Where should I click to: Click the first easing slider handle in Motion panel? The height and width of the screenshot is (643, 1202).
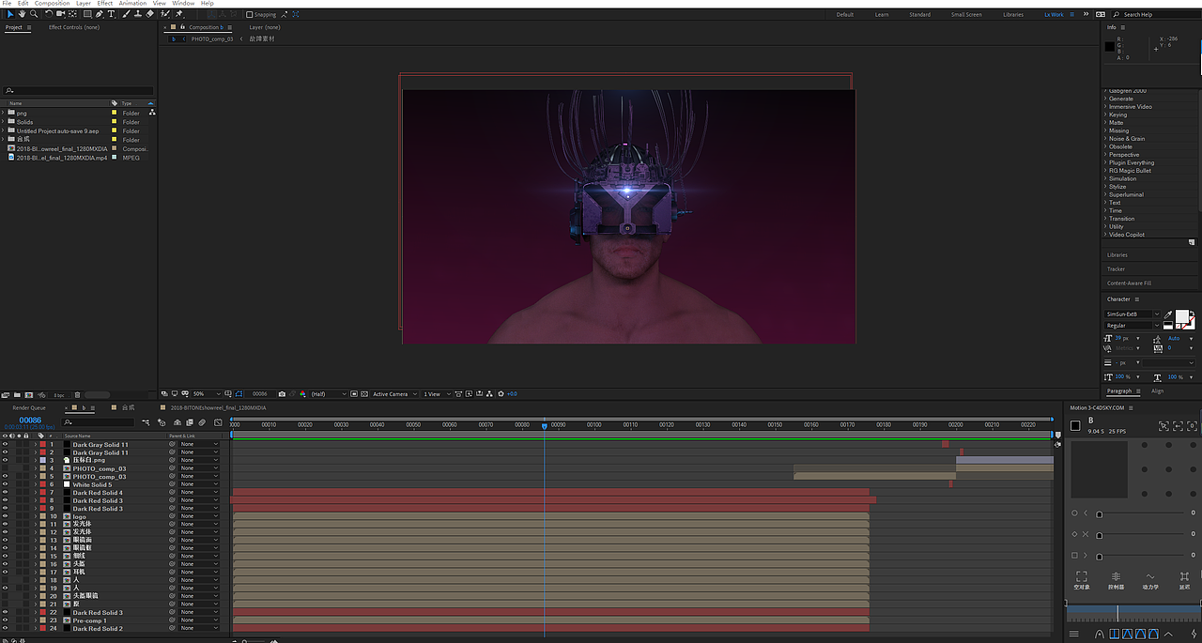coord(1099,513)
